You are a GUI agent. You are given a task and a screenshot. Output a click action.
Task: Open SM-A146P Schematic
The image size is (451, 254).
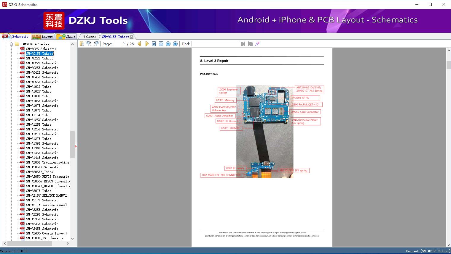coord(42,158)
